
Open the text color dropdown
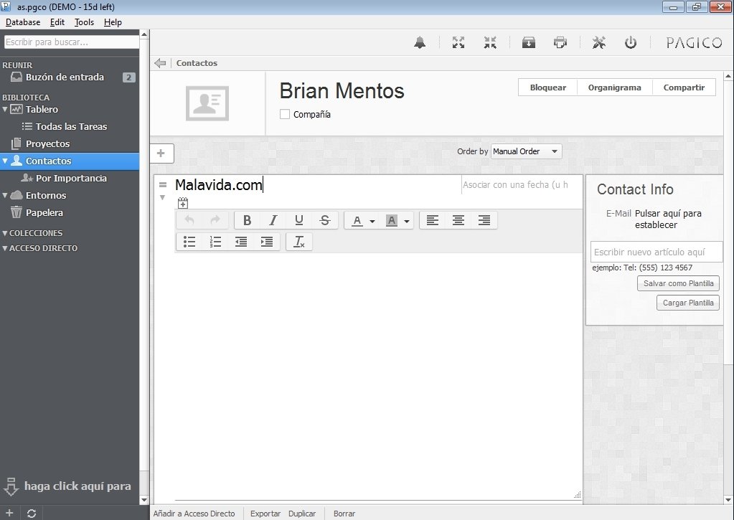372,221
